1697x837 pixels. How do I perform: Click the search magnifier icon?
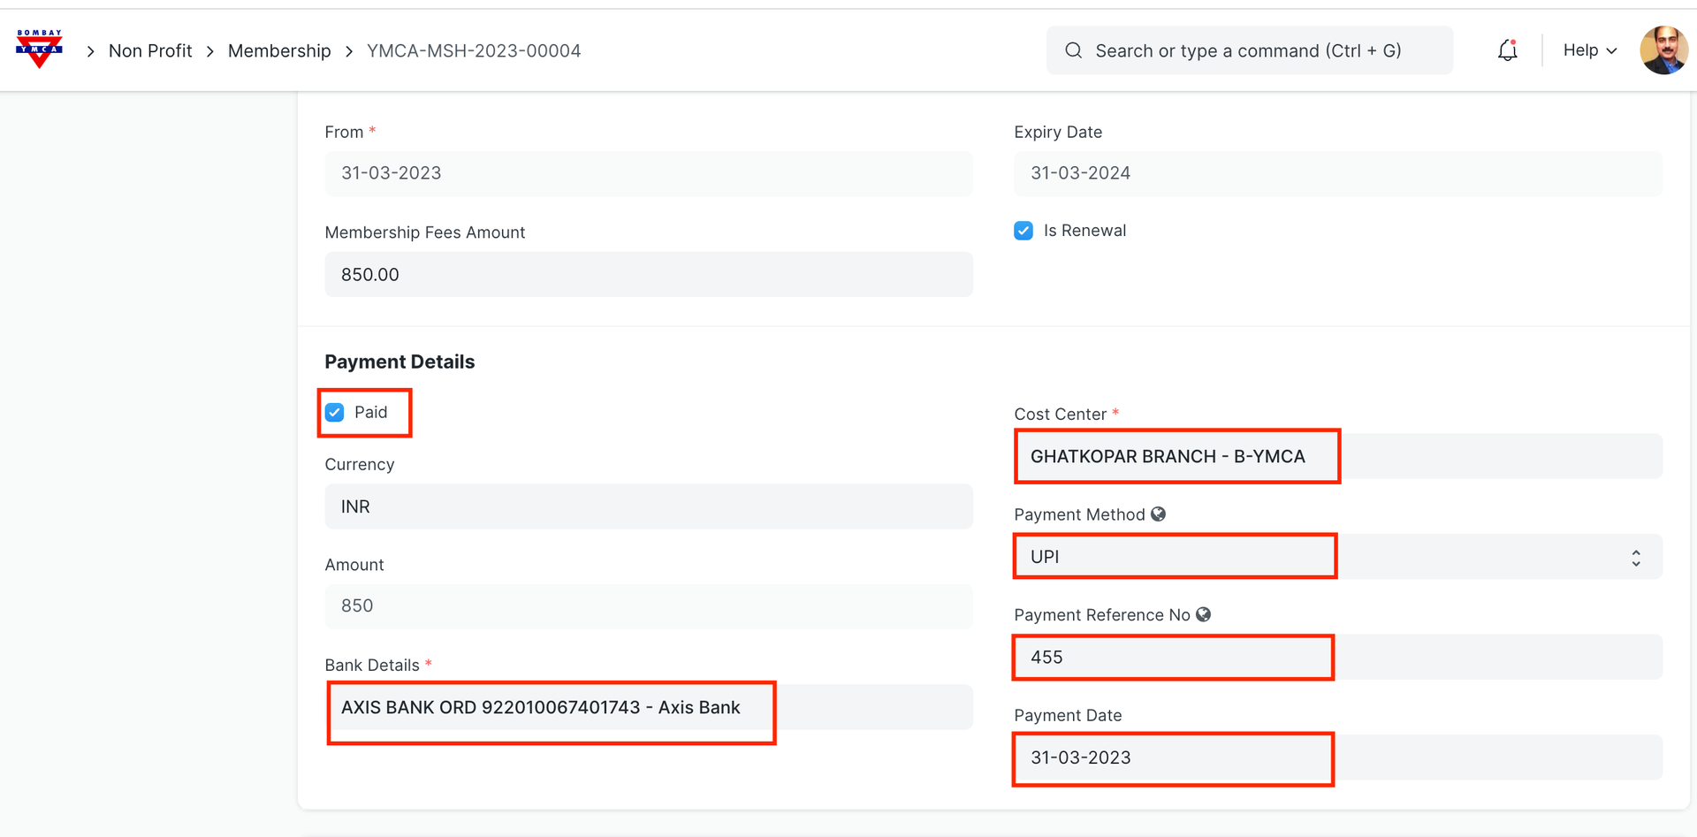(1073, 50)
